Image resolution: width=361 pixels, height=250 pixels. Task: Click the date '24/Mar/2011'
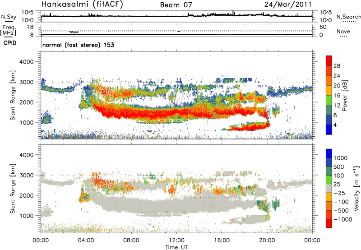288,5
